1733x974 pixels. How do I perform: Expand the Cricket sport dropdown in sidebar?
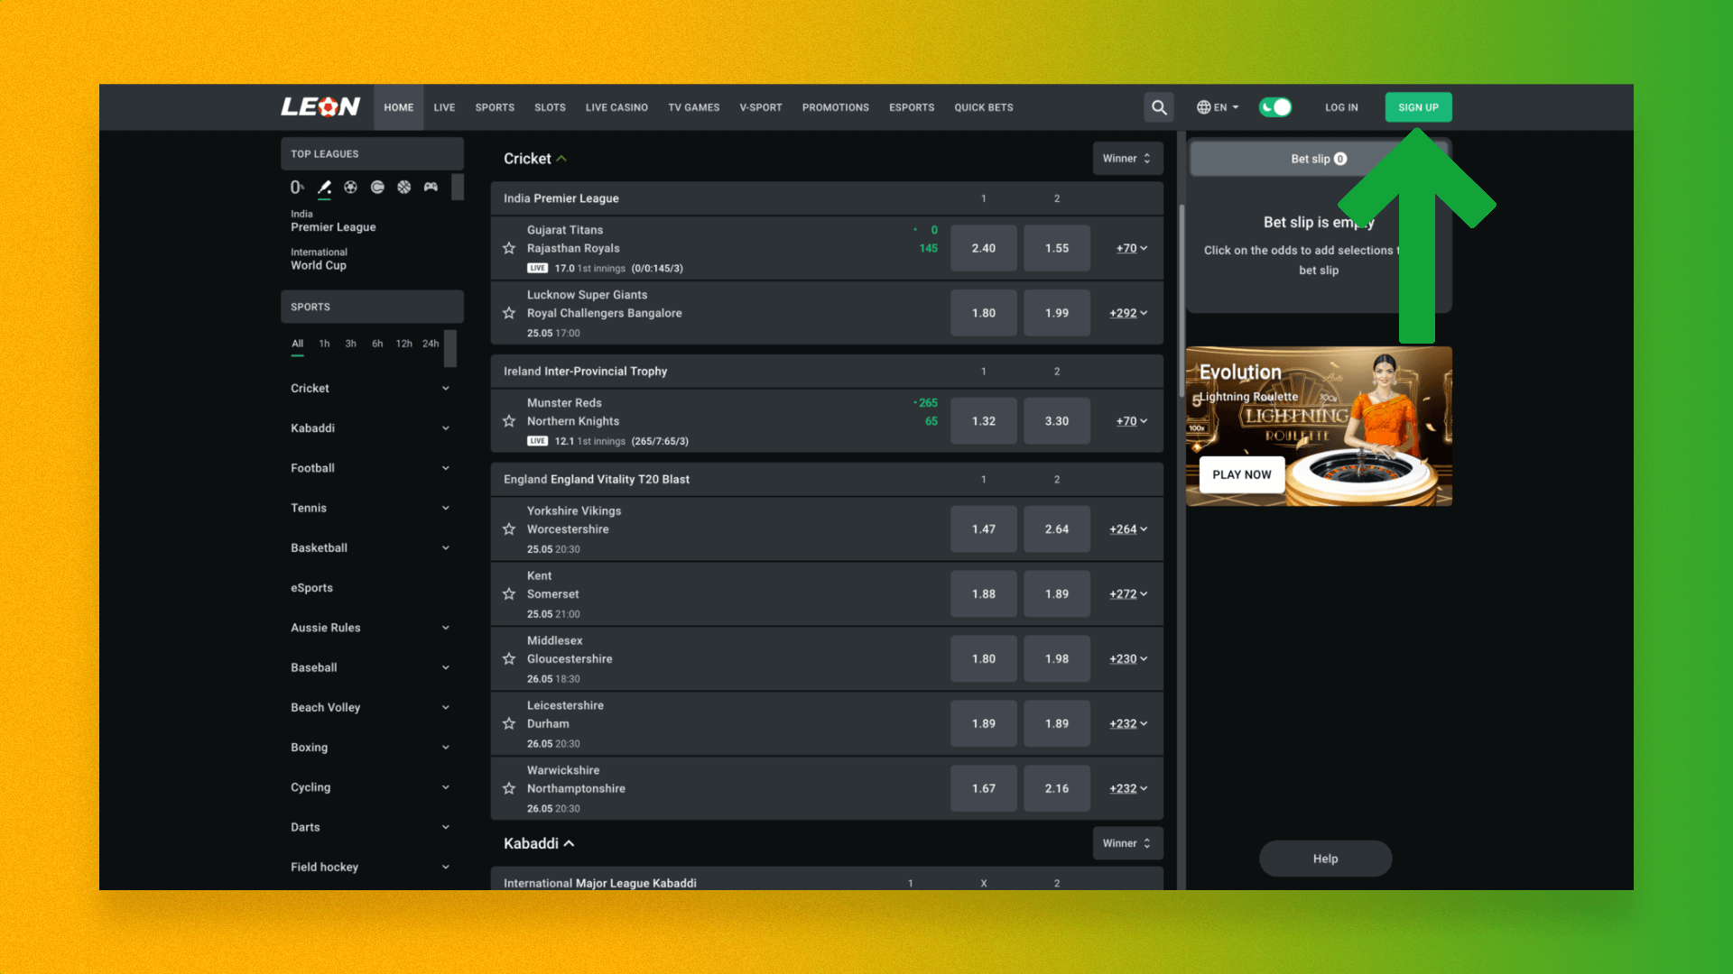(x=445, y=388)
